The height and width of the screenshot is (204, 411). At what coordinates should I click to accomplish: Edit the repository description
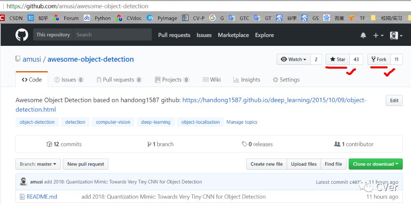[394, 100]
